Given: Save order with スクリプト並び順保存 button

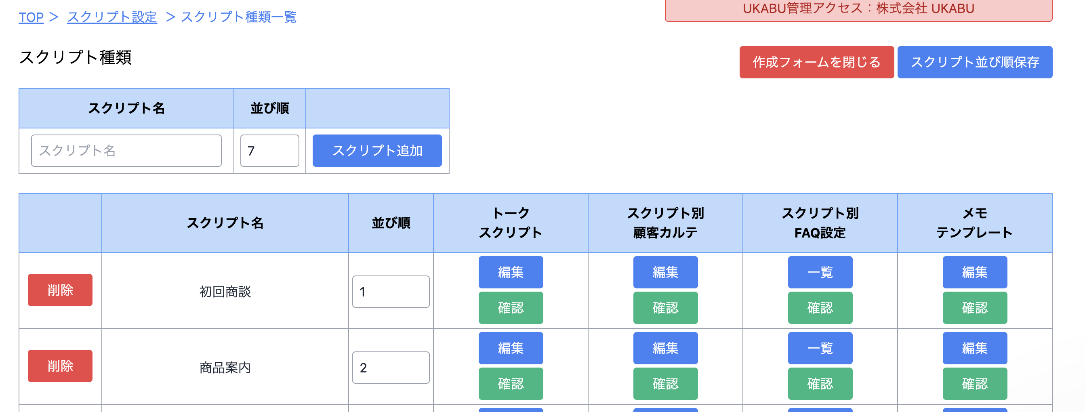Looking at the screenshot, I should click(974, 62).
